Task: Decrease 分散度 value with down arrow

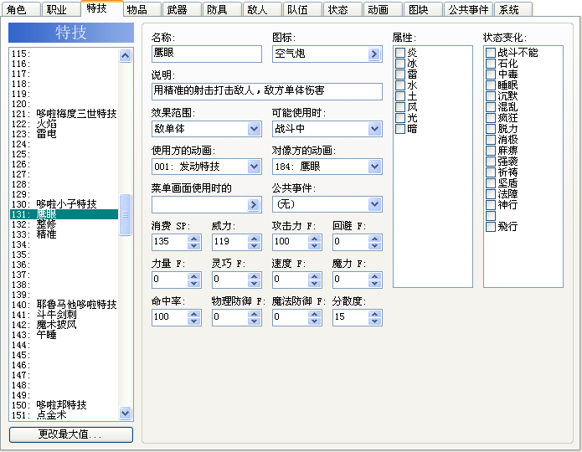Action: [x=375, y=321]
